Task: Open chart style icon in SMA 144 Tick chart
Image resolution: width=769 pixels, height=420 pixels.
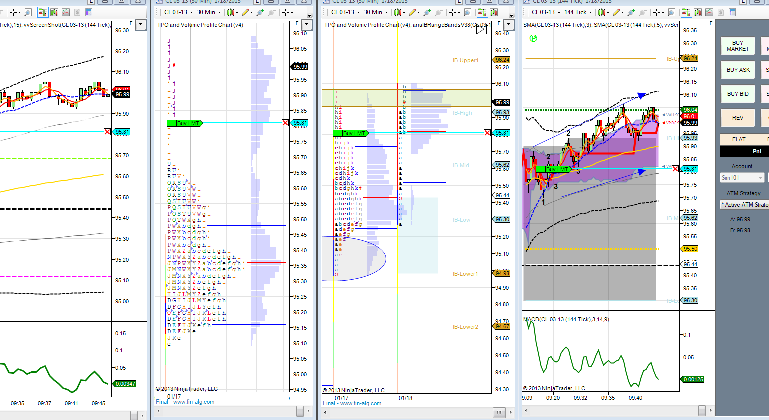Action: 602,12
